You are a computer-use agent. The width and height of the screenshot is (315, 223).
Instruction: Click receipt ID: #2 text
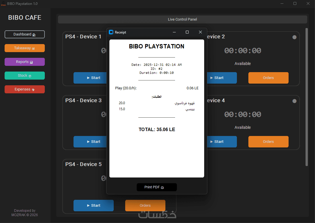click(x=157, y=69)
